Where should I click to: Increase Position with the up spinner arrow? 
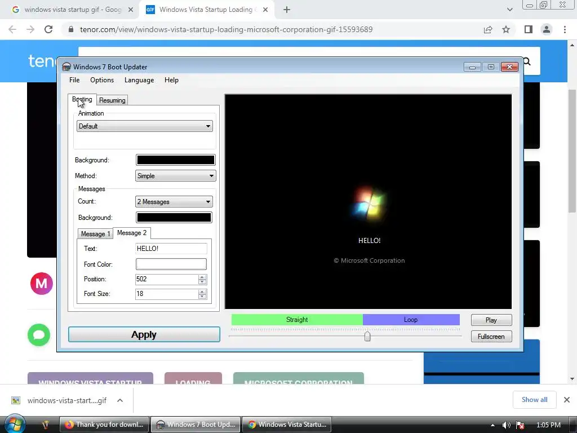tap(202, 277)
